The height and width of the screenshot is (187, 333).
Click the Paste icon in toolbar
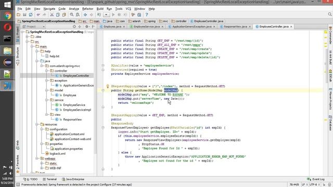64,15
